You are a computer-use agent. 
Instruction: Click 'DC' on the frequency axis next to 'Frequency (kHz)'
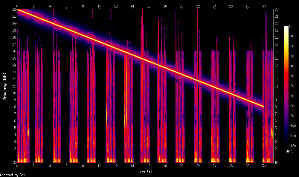tap(14, 163)
